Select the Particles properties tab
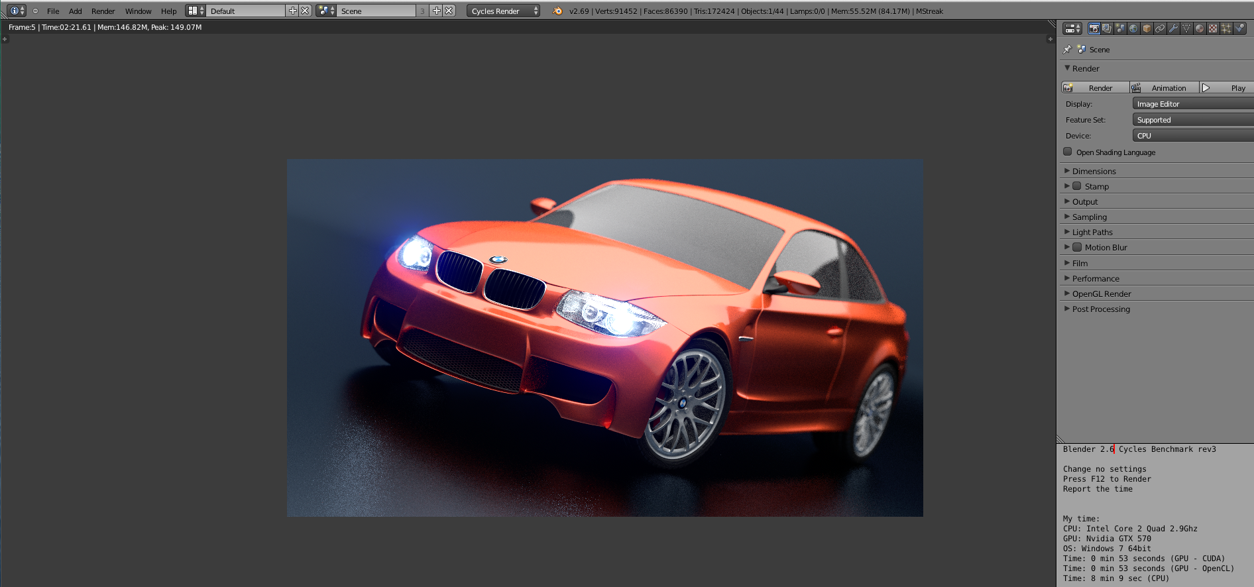Screen dimensions: 1254x587 pos(1226,28)
